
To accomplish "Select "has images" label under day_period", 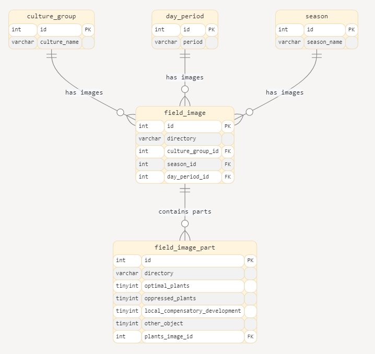I will (x=185, y=77).
